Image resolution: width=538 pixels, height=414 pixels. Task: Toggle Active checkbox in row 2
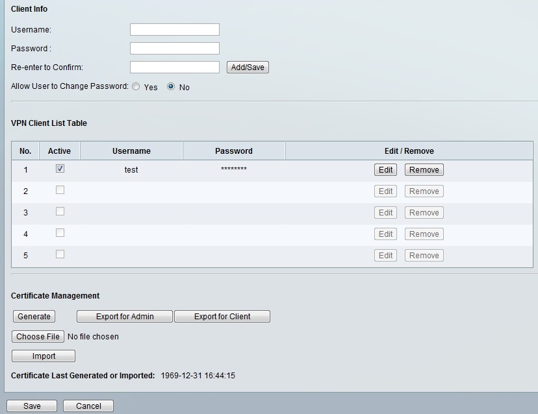(60, 190)
